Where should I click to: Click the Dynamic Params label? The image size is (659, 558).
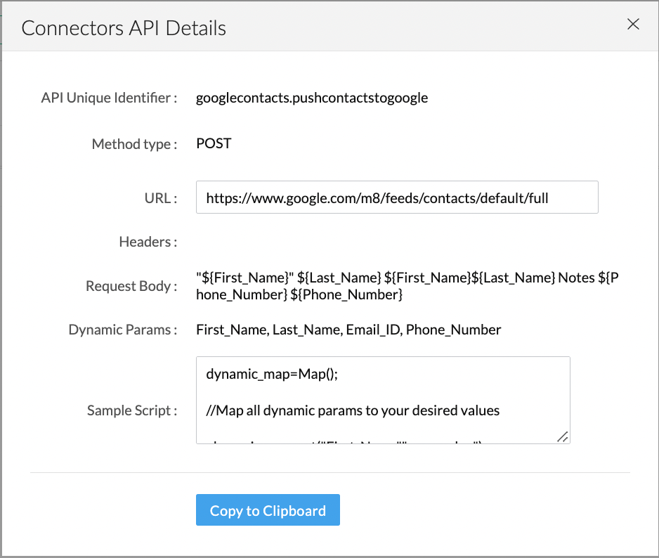[x=123, y=329]
